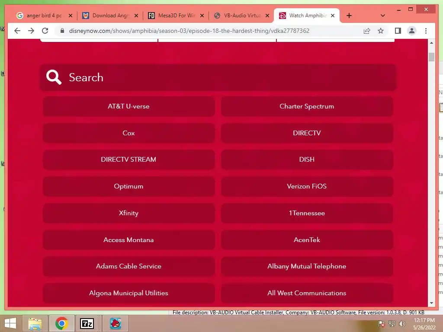Click the vertical scrollbar thumb
This screenshot has height=332, width=443.
pos(431,57)
